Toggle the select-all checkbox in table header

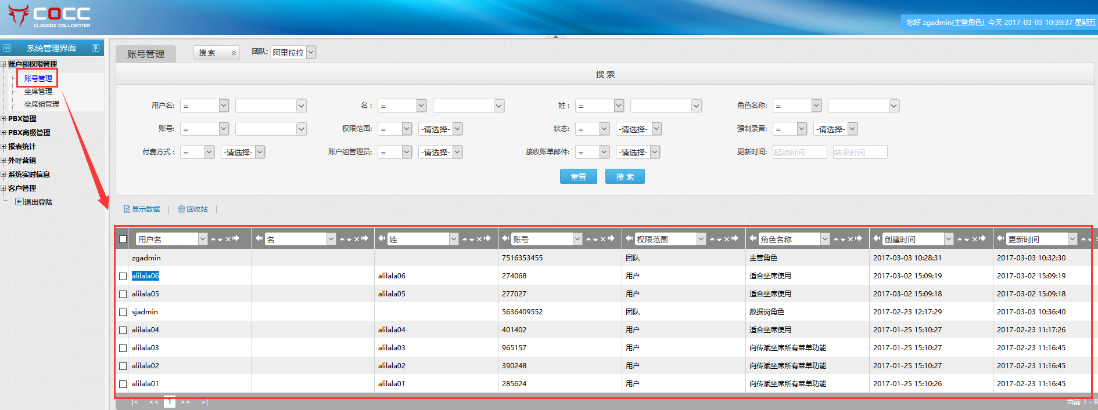(x=123, y=239)
